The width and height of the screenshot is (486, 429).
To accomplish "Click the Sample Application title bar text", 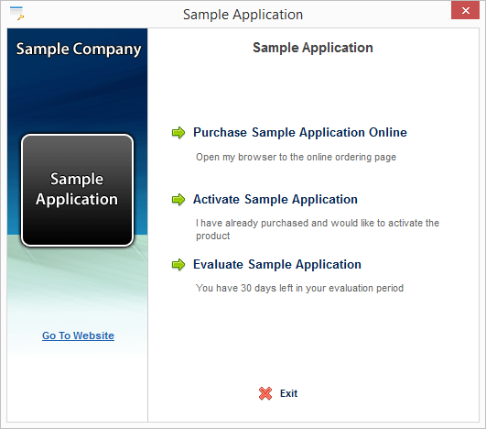I will click(243, 15).
